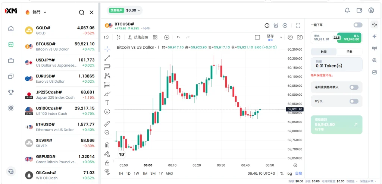The width and height of the screenshot is (382, 184).
Task: Select the 1W range
Action: 137,173
